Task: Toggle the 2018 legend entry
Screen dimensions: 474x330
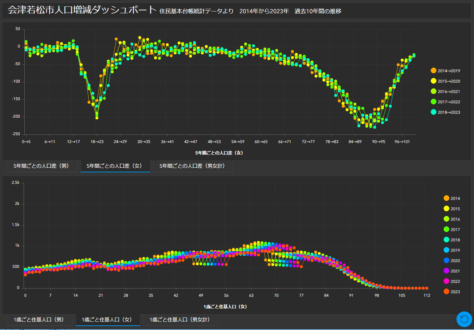Action: (452, 240)
